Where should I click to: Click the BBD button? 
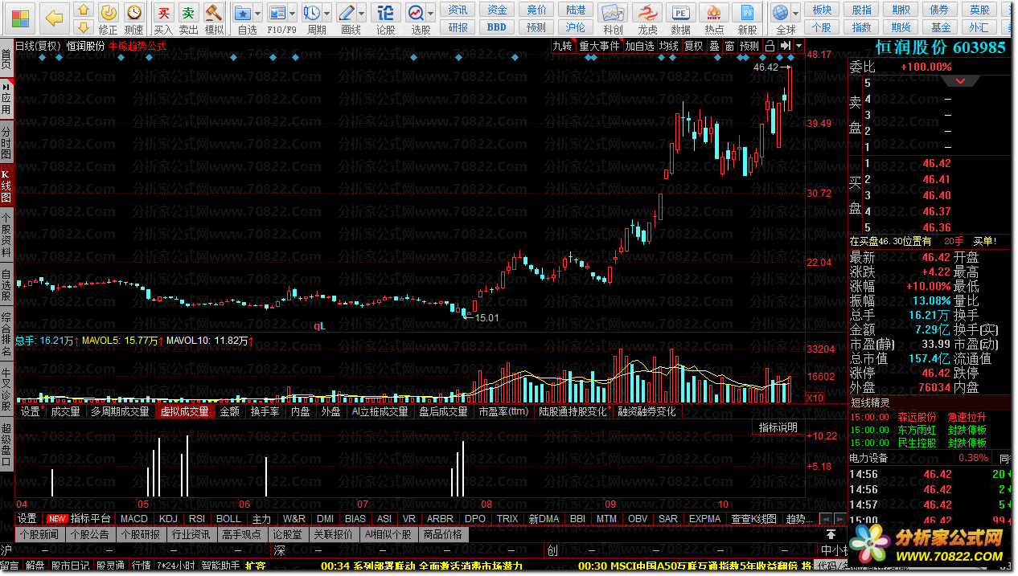pyautogui.click(x=497, y=27)
